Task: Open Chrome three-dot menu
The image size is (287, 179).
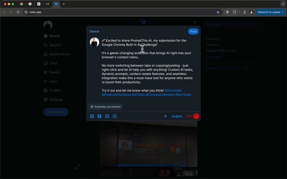Action: click(x=283, y=12)
